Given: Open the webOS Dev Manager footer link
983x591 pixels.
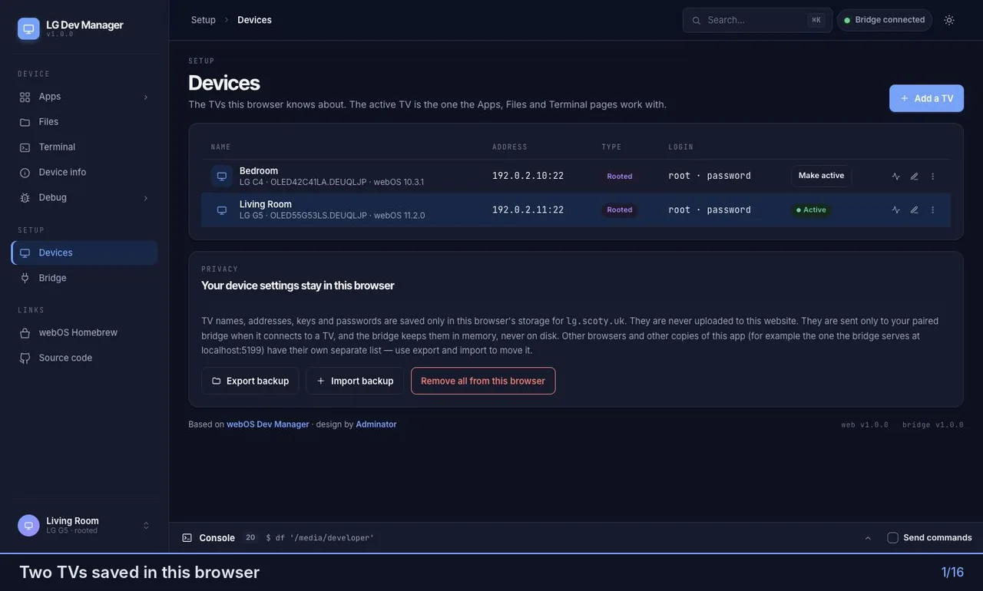Looking at the screenshot, I should pos(268,424).
